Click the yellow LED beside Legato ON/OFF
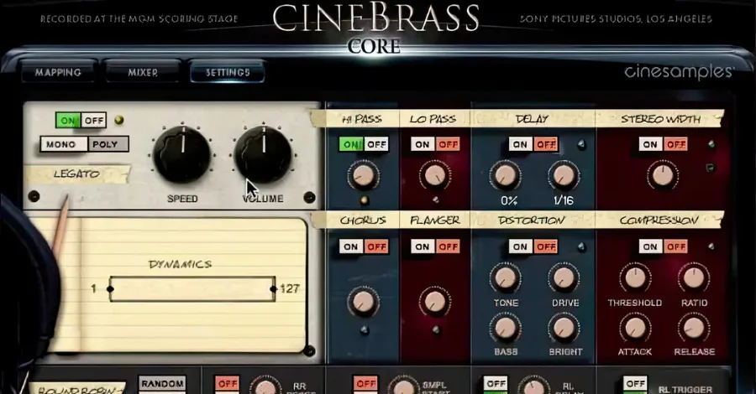The width and height of the screenshot is (756, 394). click(x=119, y=120)
